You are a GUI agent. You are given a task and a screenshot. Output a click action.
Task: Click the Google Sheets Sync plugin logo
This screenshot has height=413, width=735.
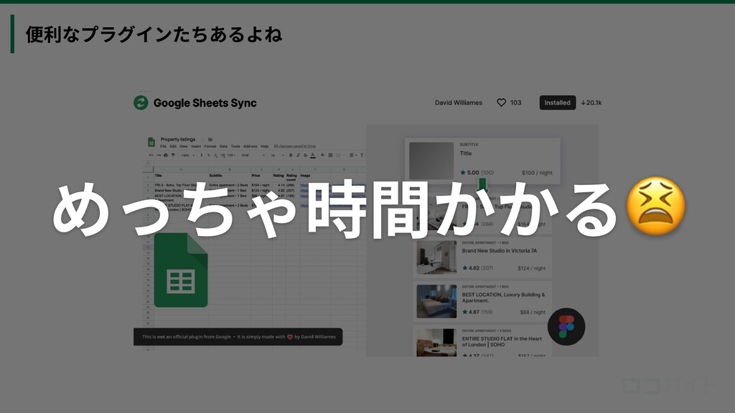pyautogui.click(x=141, y=103)
